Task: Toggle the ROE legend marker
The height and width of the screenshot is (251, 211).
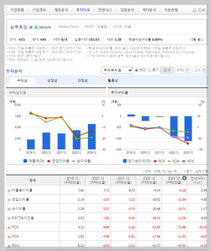Action: [155, 161]
